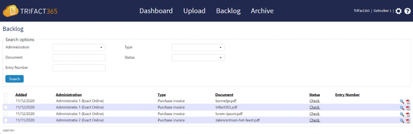This screenshot has height=134, width=413.
Task: View details magnifier for bonnetje.pdf
Action: 402,101
